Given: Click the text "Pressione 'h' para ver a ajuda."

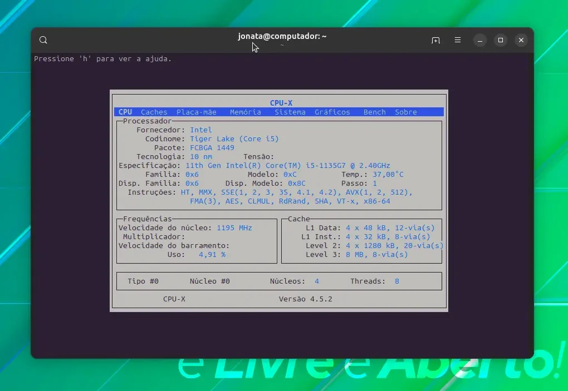Looking at the screenshot, I should pyautogui.click(x=102, y=58).
